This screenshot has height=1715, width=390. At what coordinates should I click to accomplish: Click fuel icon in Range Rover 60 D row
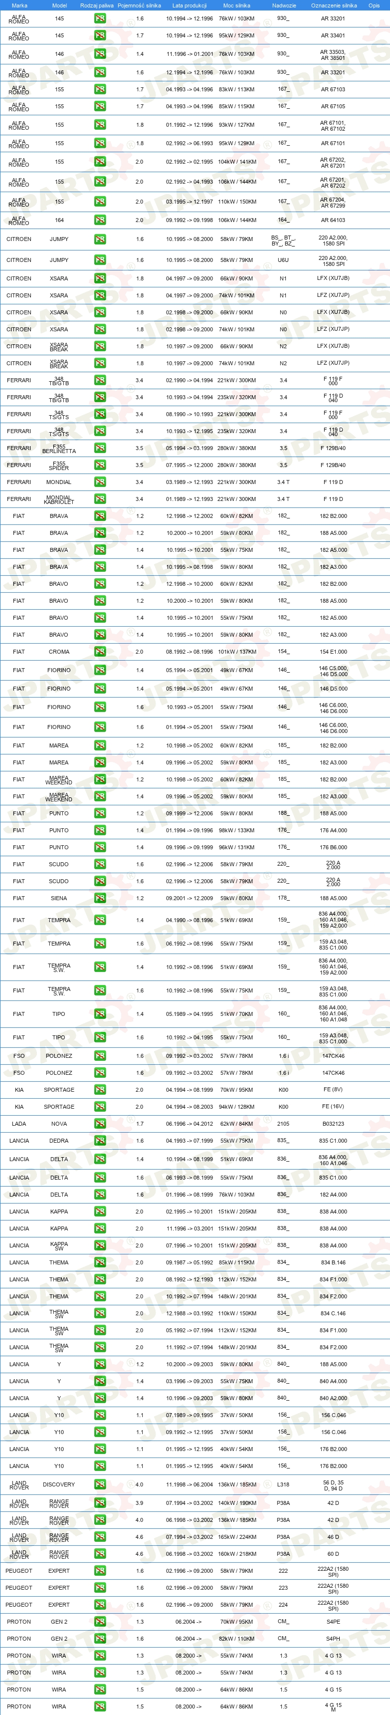pyautogui.click(x=100, y=1554)
